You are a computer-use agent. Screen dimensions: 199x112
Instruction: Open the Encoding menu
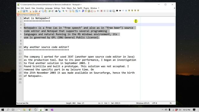pos(40,8)
